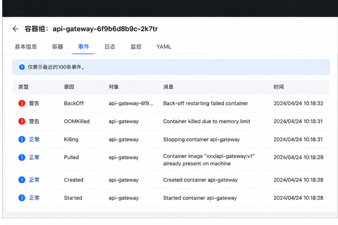Click the OOMKilled reason cell
The image size is (338, 225).
tap(77, 121)
